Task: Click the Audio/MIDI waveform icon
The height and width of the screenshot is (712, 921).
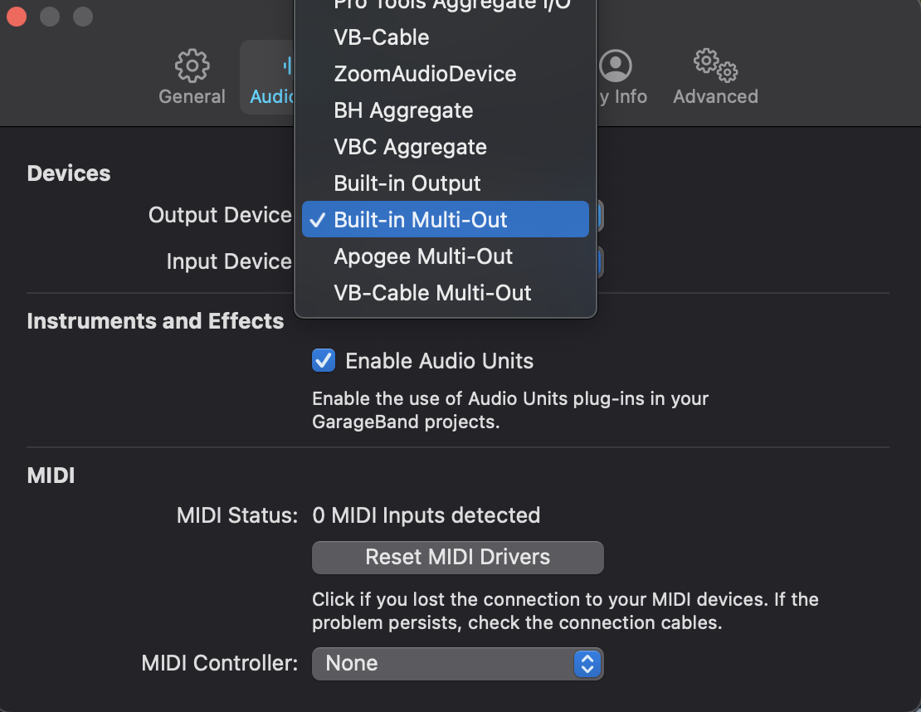Action: pos(288,66)
